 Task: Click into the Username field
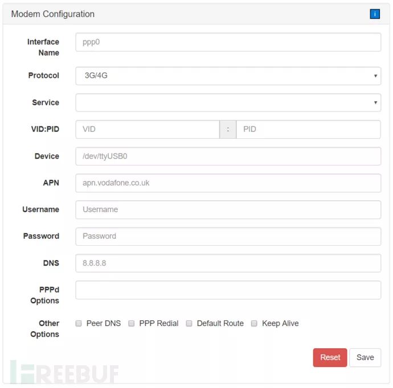[228, 210]
